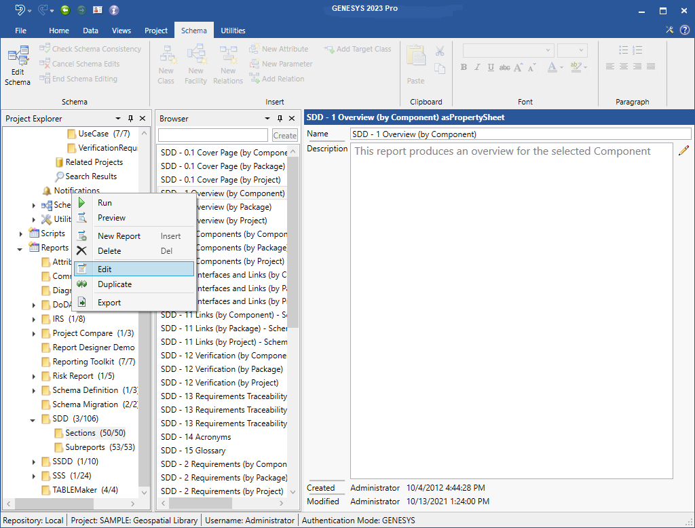Click the Delete X icon in context menu
This screenshot has width=695, height=528.
tap(82, 251)
